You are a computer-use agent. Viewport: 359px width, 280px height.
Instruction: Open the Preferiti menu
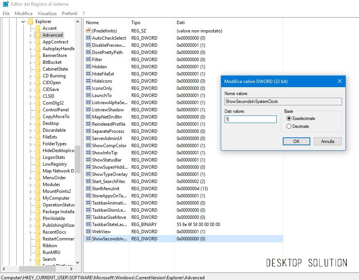pyautogui.click(x=69, y=13)
